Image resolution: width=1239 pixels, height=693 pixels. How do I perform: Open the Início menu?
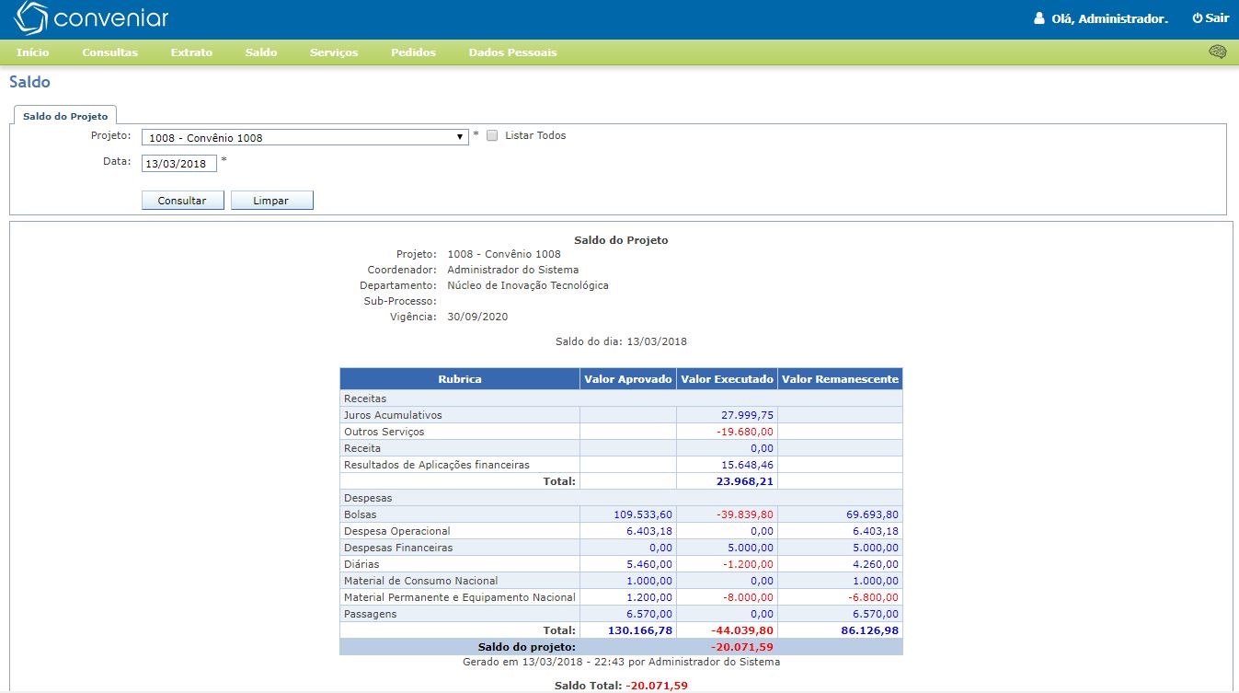pos(33,52)
